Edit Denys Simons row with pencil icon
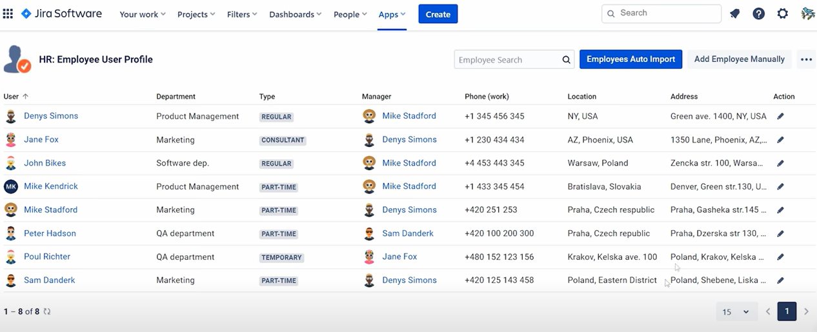 pyautogui.click(x=780, y=117)
